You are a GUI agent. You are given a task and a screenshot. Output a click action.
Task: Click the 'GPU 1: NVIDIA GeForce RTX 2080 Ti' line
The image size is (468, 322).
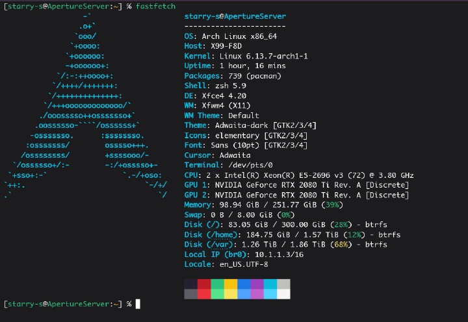296,185
